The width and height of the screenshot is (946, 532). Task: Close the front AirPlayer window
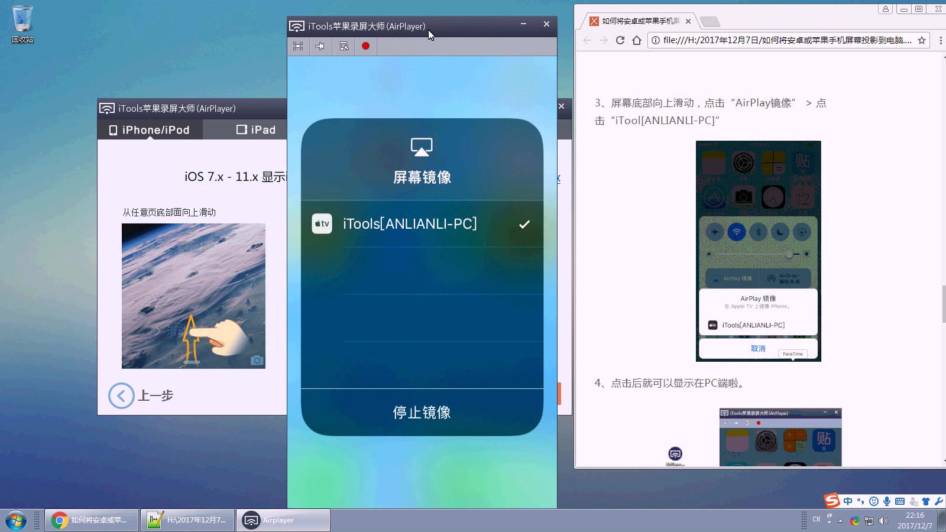[546, 24]
